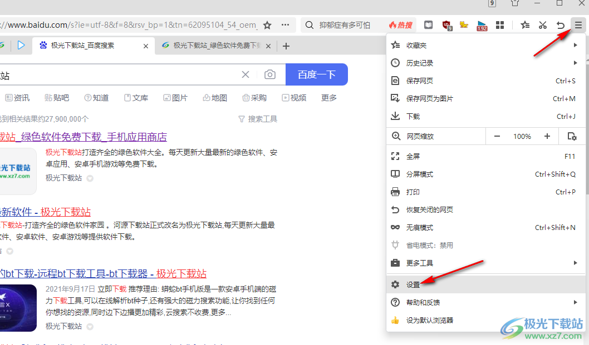Switch to Baidu 文库 category
The height and width of the screenshot is (345, 589).
pos(136,98)
